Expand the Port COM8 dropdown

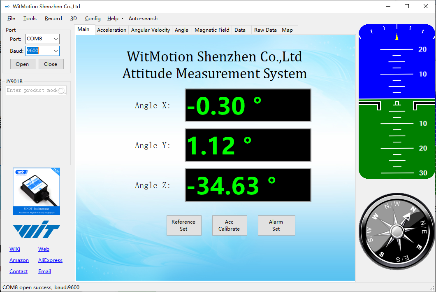point(56,39)
